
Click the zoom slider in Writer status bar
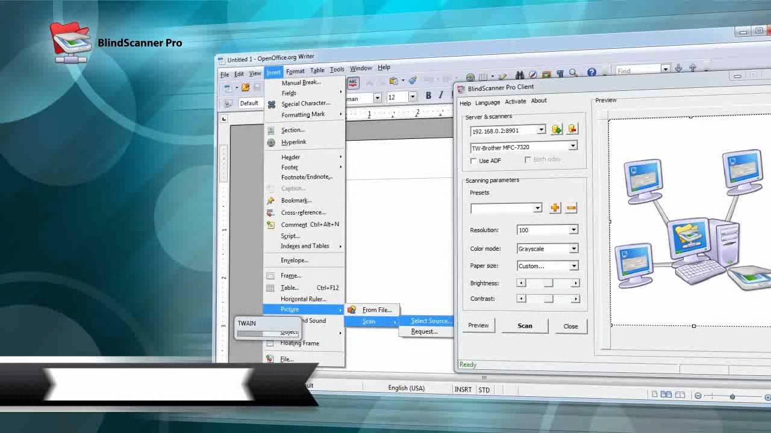732,396
